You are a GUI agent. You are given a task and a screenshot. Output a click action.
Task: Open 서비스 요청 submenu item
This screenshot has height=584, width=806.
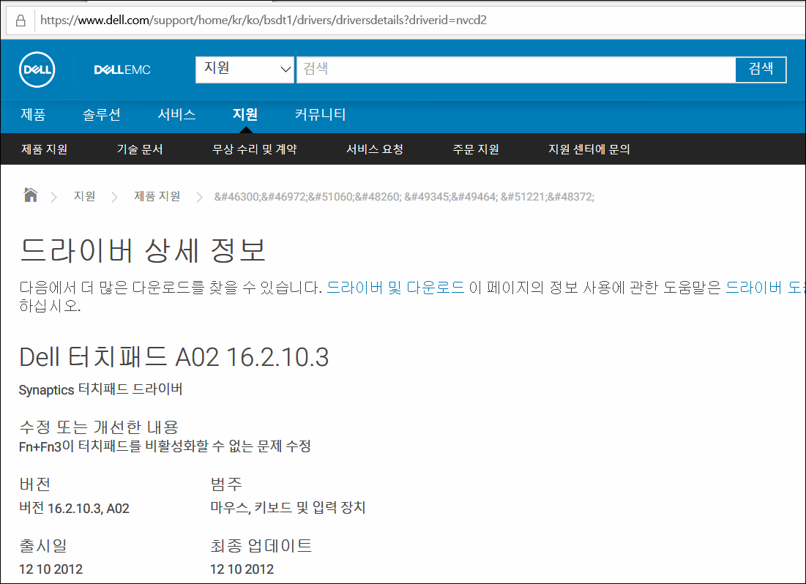pos(375,149)
